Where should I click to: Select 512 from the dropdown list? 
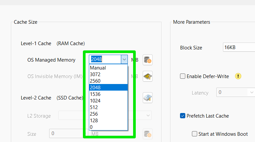94,107
